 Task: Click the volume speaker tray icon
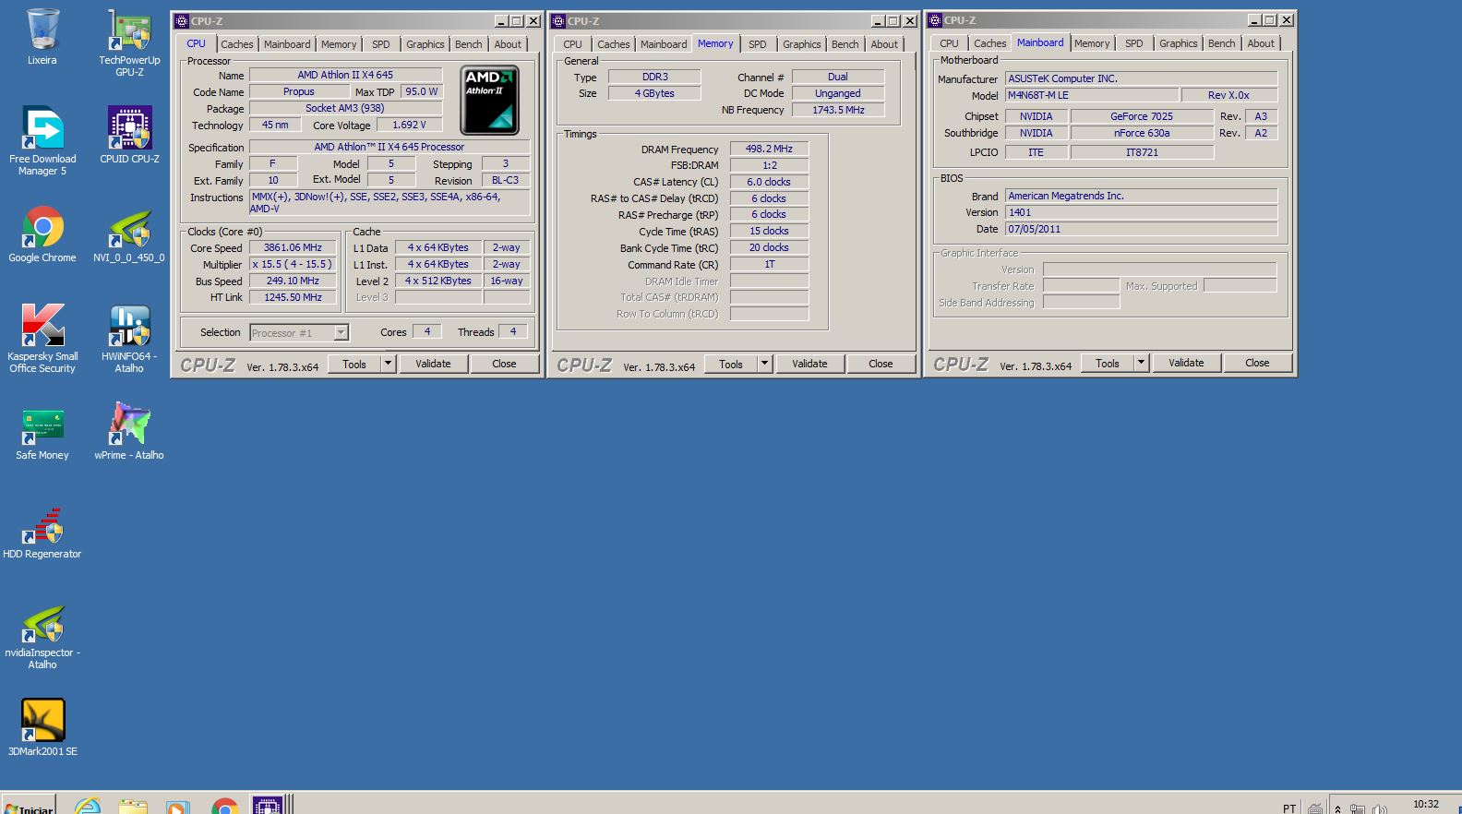(1380, 808)
